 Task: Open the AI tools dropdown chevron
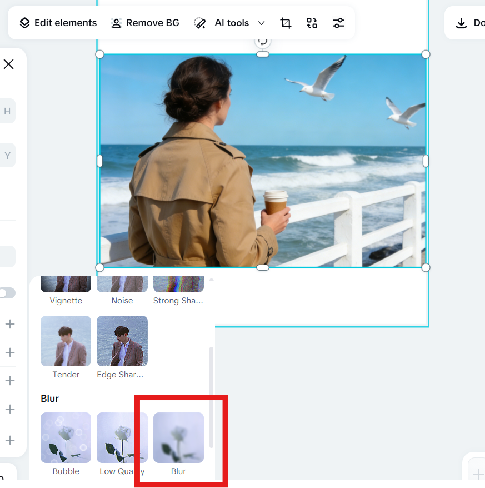click(261, 23)
